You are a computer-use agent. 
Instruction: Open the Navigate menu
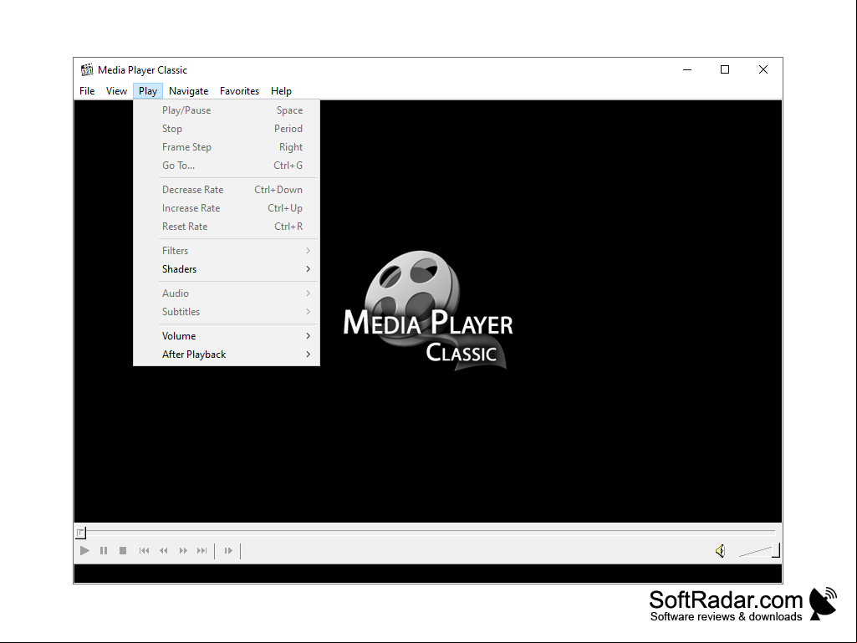189,91
